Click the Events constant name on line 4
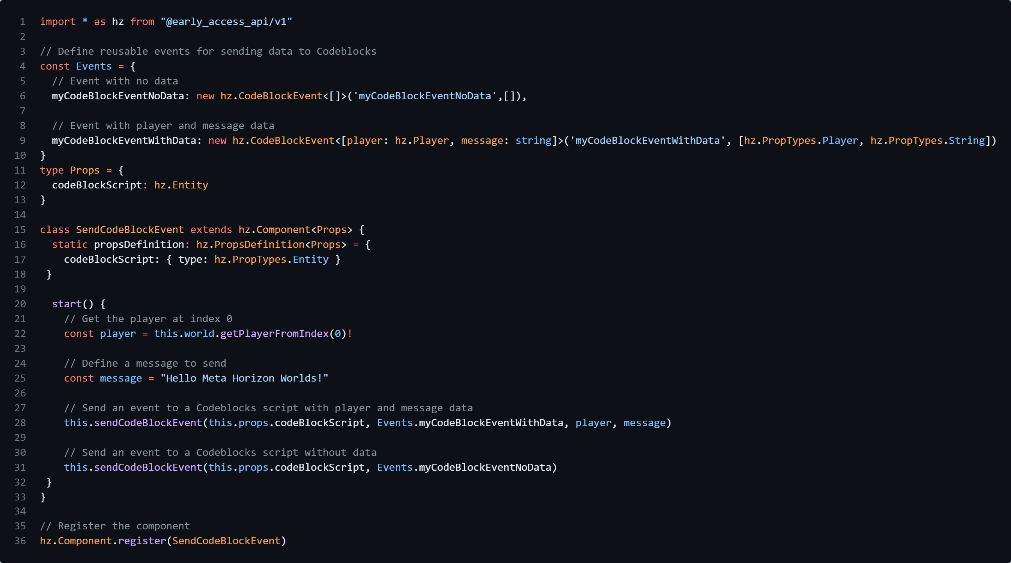The width and height of the screenshot is (1011, 563). [94, 66]
